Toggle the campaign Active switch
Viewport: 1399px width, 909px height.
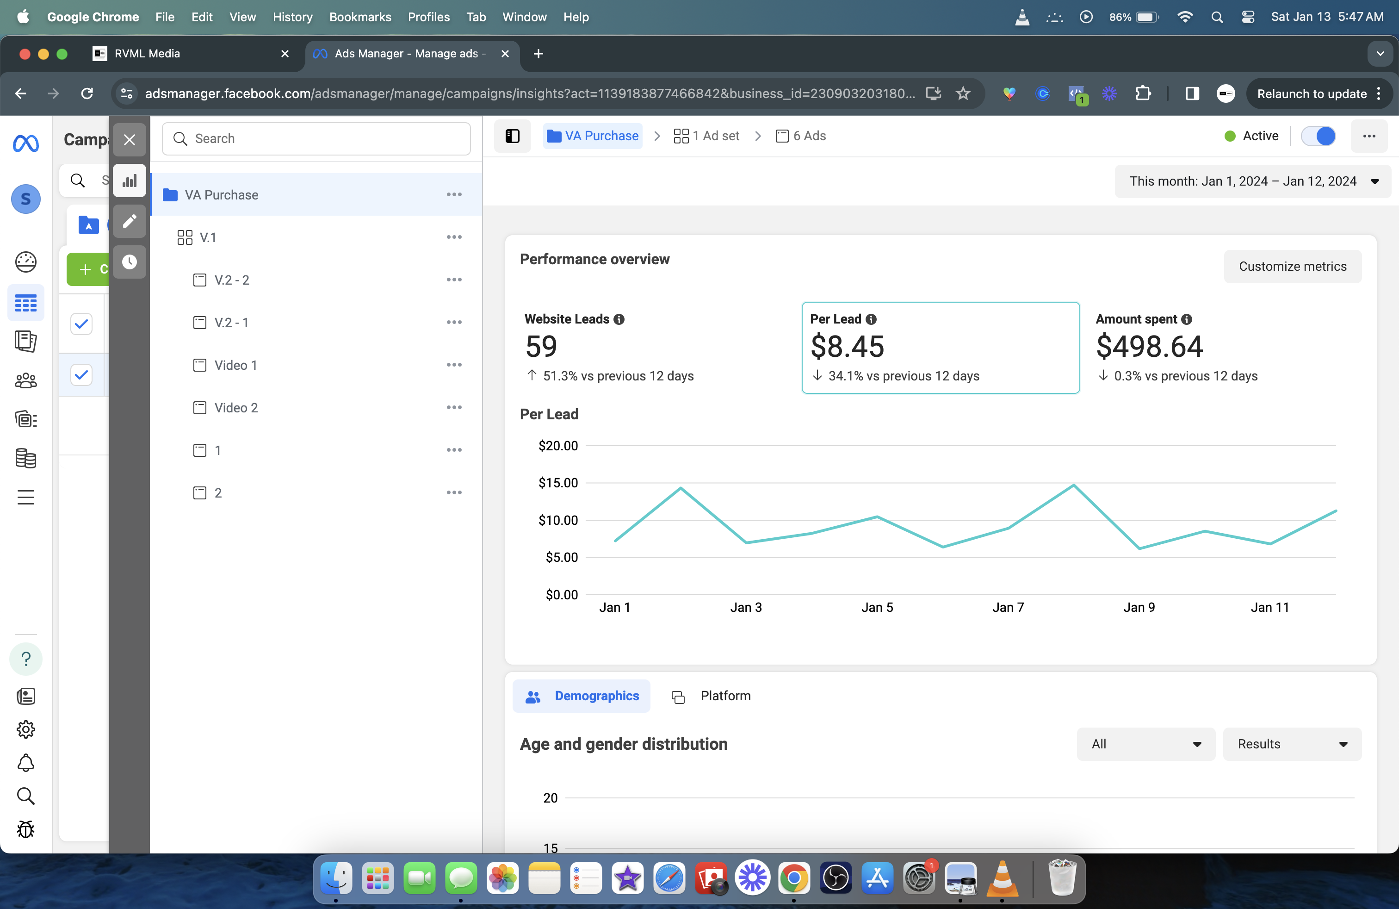point(1319,136)
